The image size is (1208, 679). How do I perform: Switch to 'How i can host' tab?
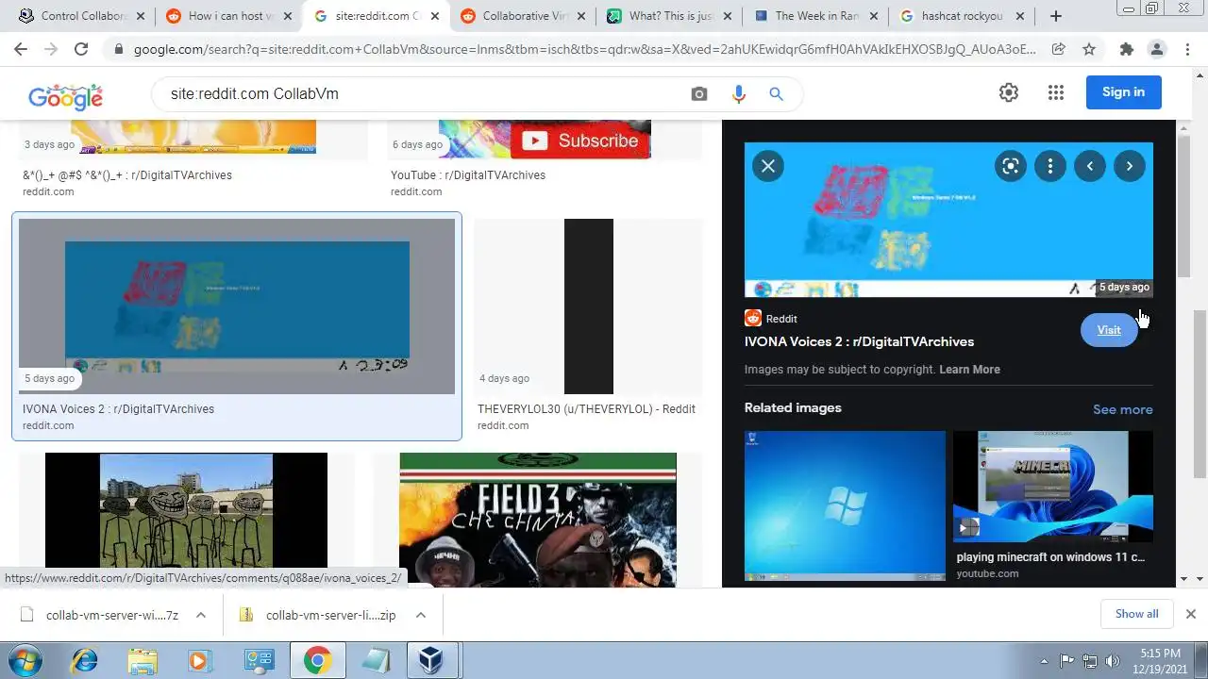(x=229, y=16)
